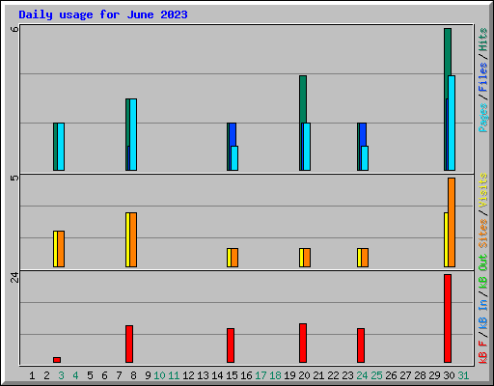Click the 'Files' legend label
Viewport: 494px width, 386px height.
point(483,77)
